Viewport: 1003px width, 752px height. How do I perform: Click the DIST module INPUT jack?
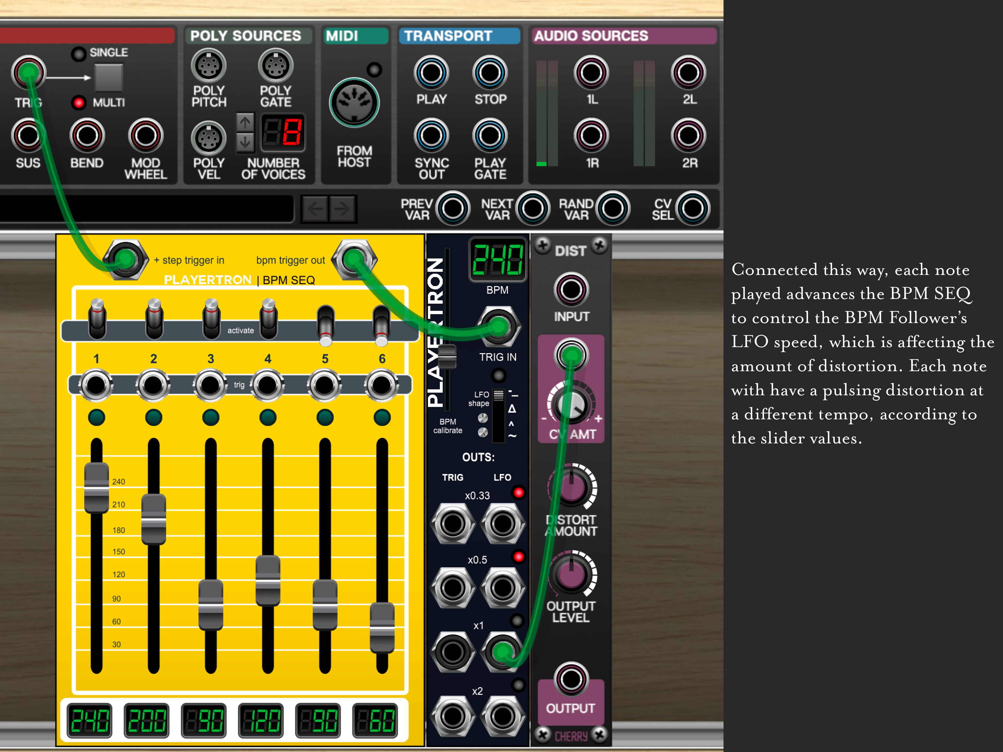coord(571,290)
